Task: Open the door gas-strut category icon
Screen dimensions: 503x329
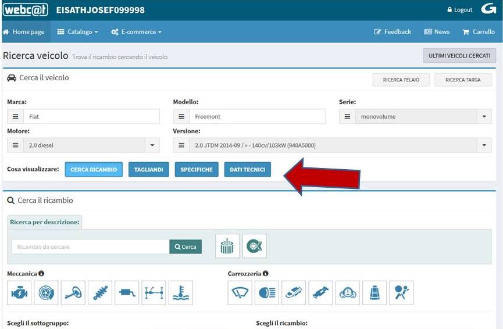Action: (321, 293)
